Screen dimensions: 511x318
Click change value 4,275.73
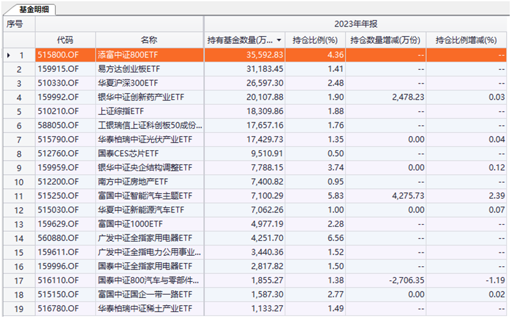pos(408,196)
